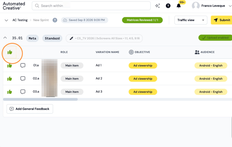This screenshot has width=232, height=147.
Task: Collapse the 35.01 matrix section
Action: pyautogui.click(x=5, y=38)
